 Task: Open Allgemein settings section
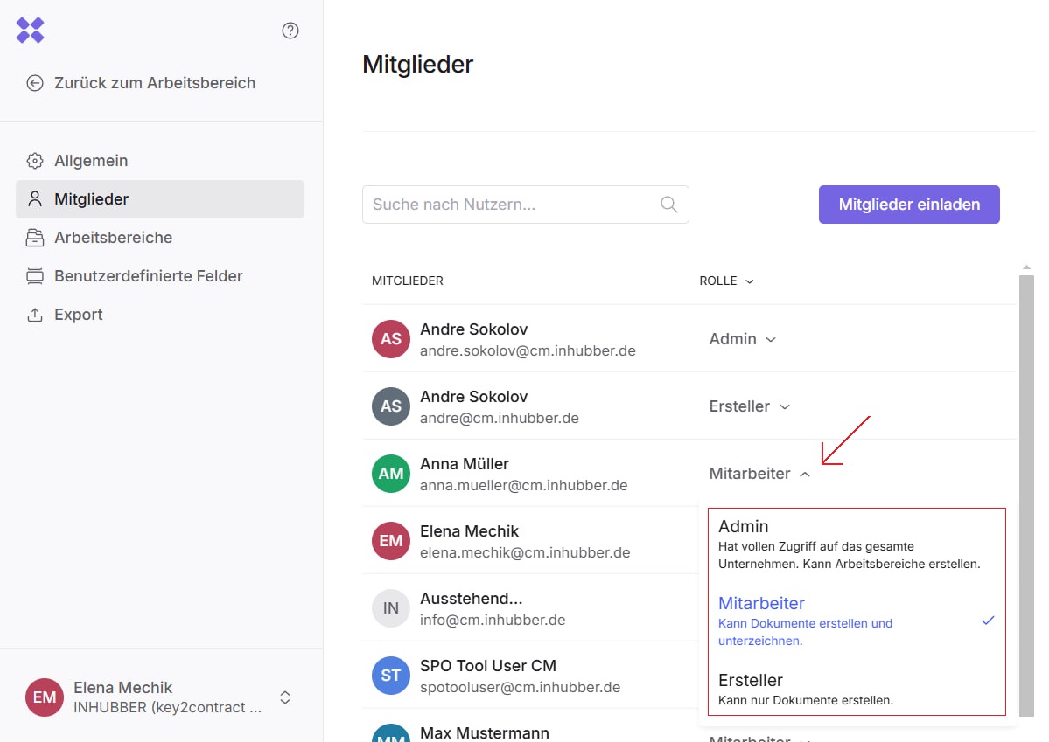91,161
